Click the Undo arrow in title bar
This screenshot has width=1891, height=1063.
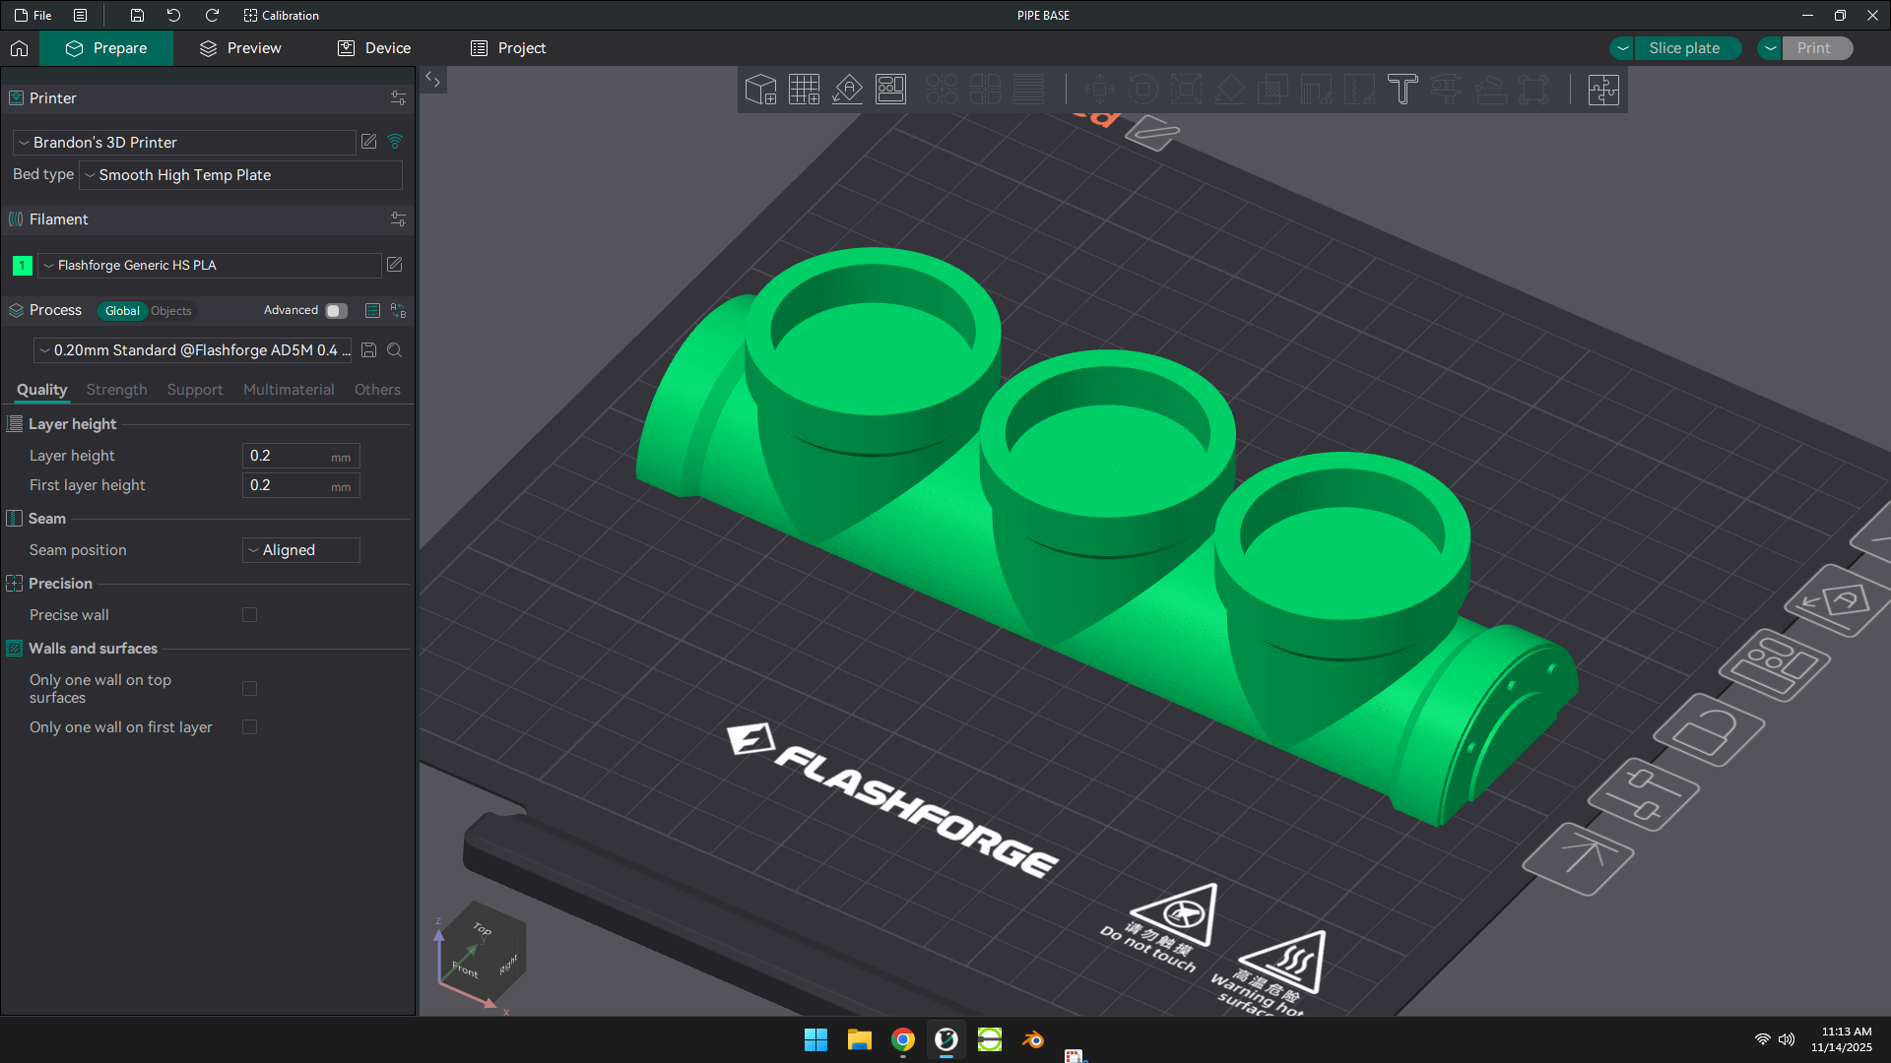pos(173,16)
